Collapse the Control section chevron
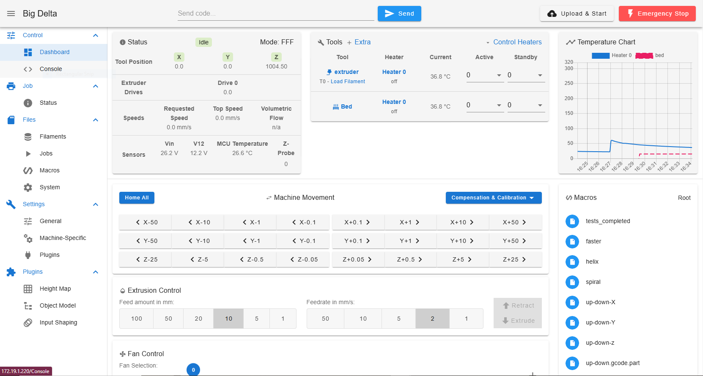 coord(96,35)
